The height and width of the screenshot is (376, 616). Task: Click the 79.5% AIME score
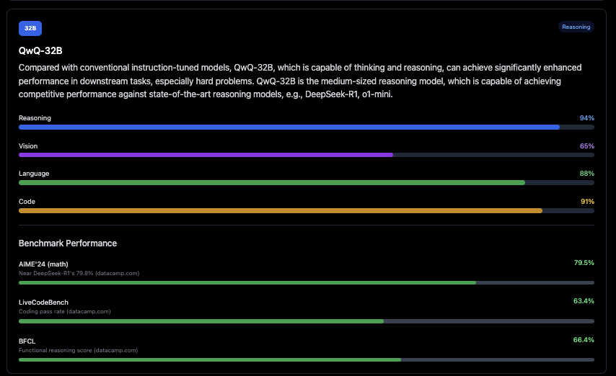coord(584,263)
